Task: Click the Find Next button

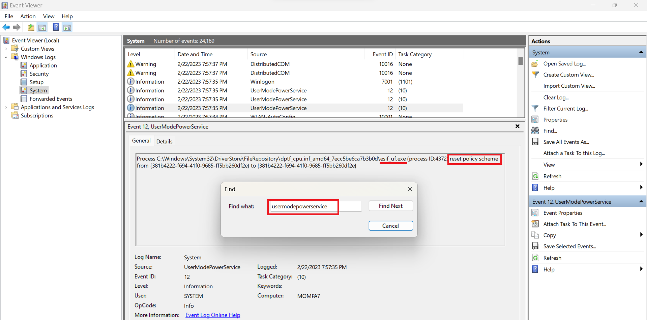Action: [x=391, y=206]
